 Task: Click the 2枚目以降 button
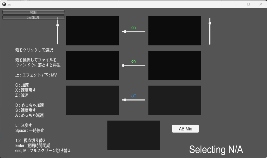tap(34, 17)
